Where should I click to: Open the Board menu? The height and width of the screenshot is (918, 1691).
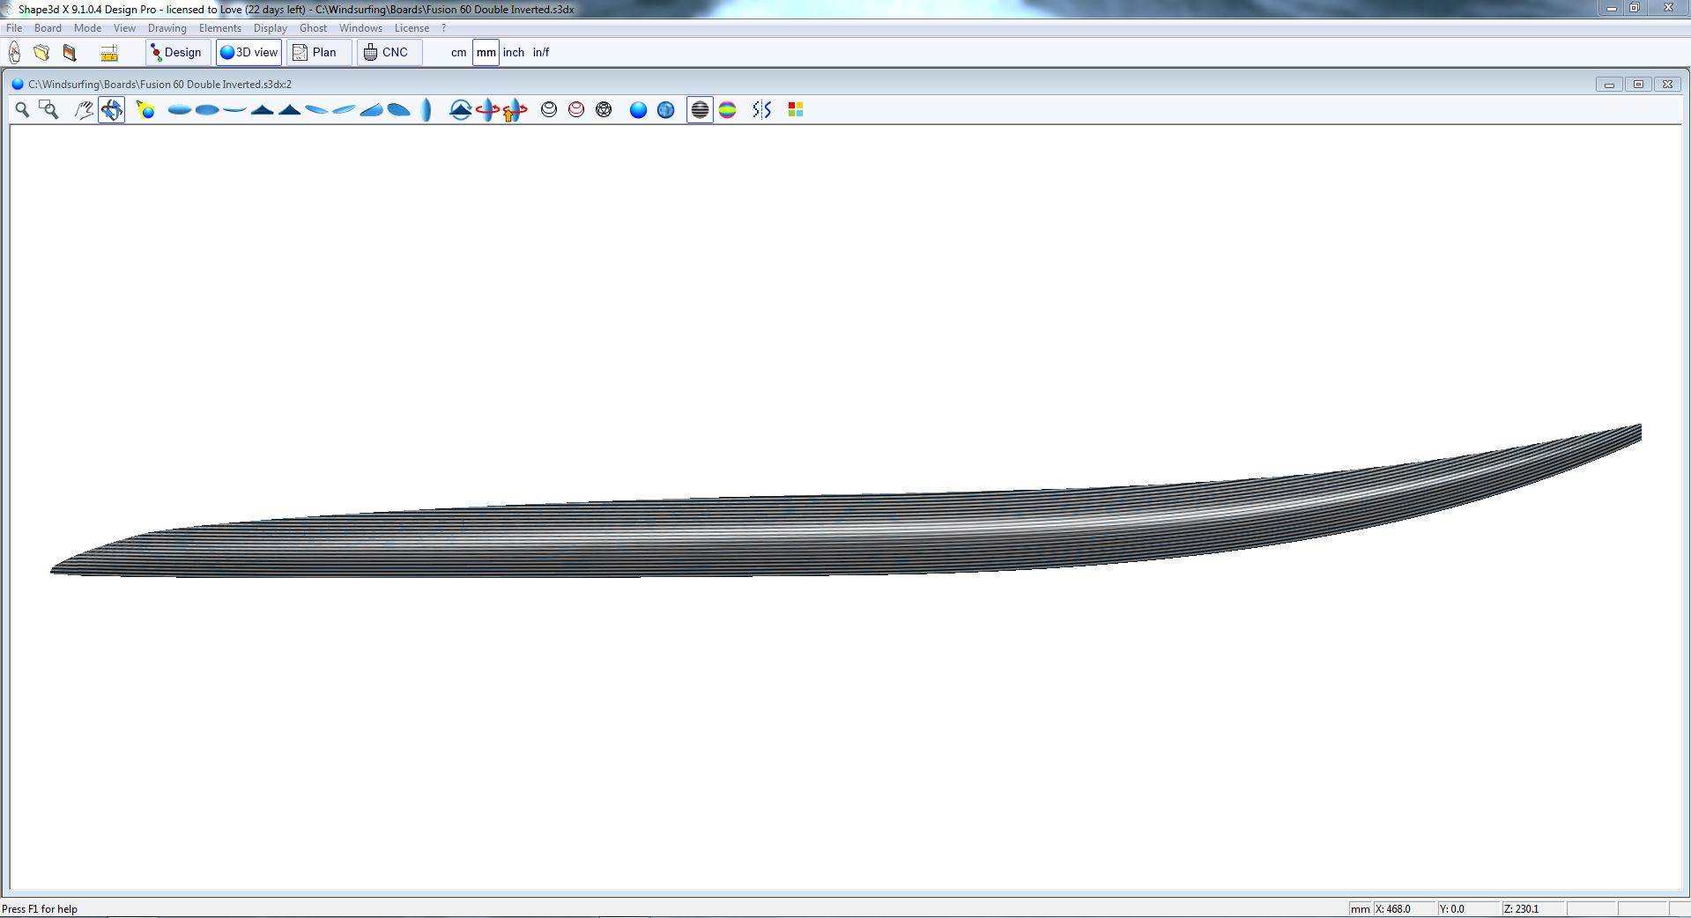[48, 28]
